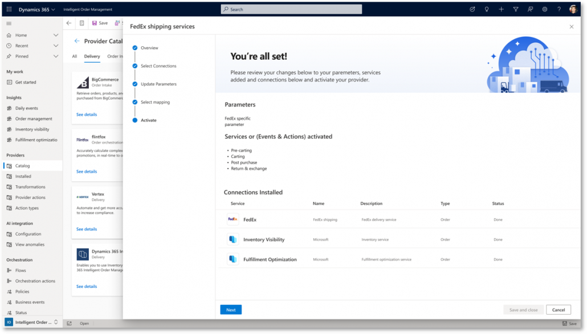Click the Select mapping step circle
Image resolution: width=587 pixels, height=334 pixels.
click(134, 101)
